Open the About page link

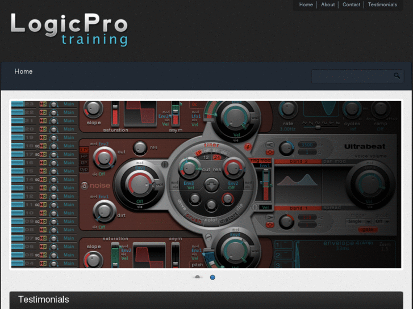(x=328, y=5)
